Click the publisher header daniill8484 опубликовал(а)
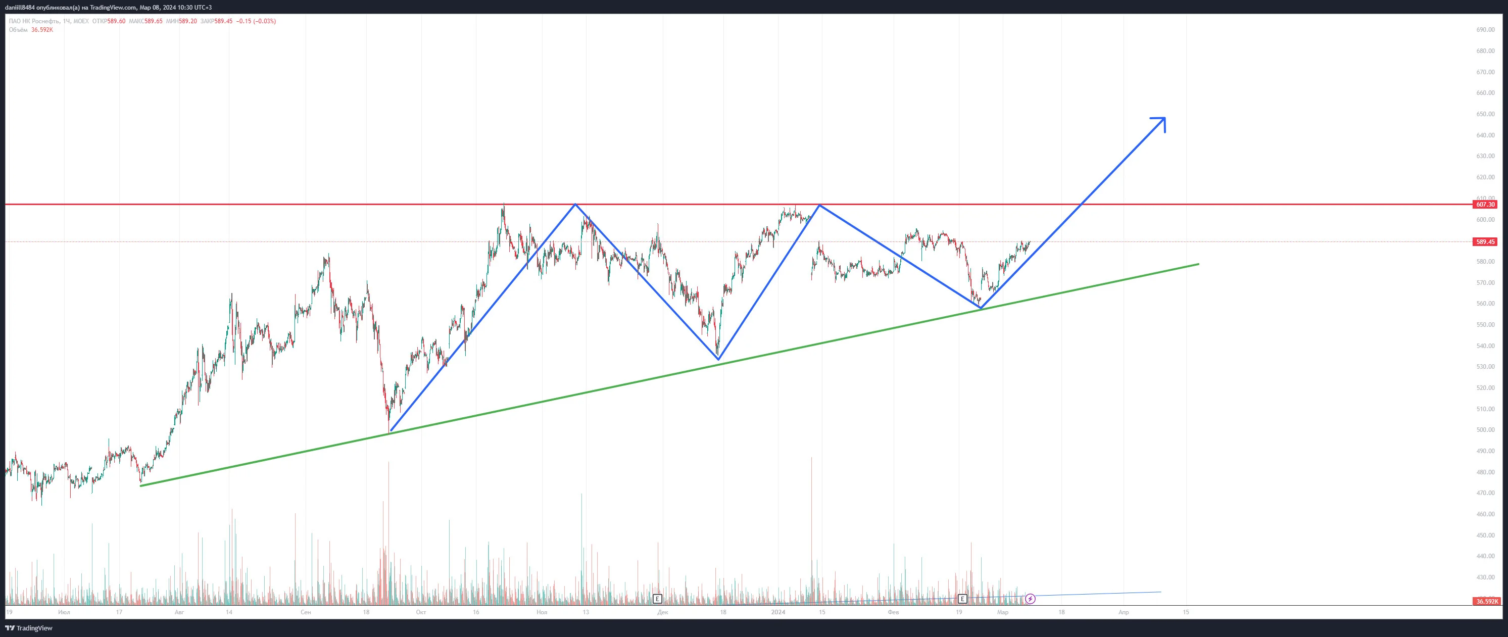The image size is (1508, 637). click(42, 7)
